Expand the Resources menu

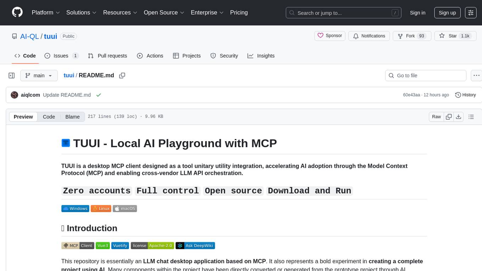coord(120,12)
